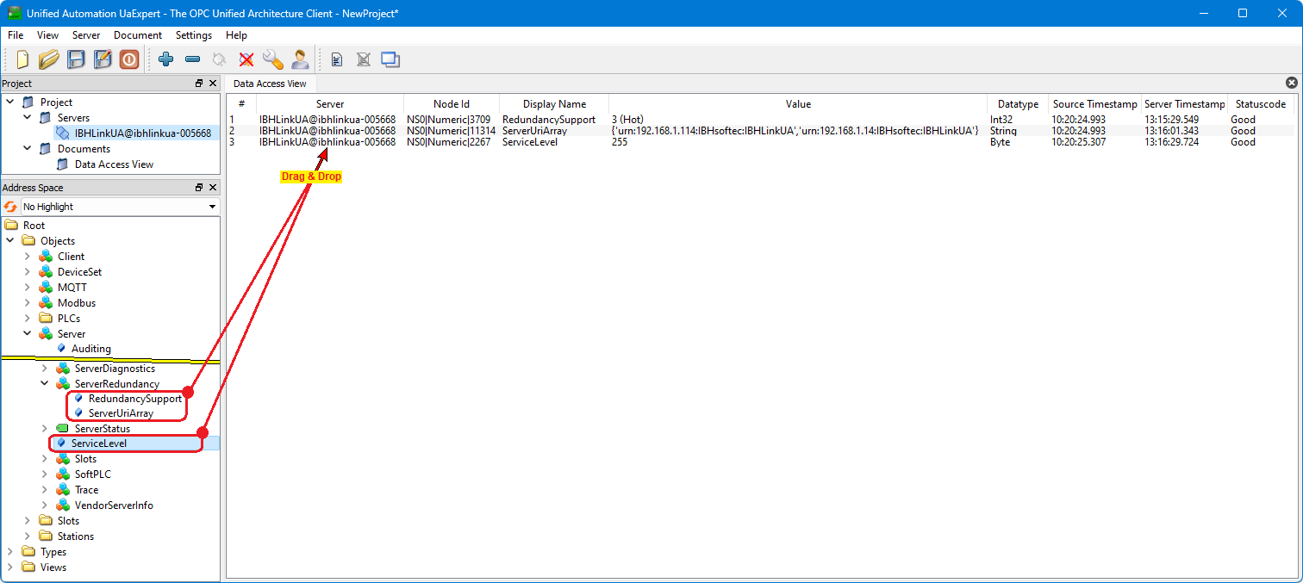Image resolution: width=1303 pixels, height=583 pixels.
Task: Expand the MQTT node
Action: tap(27, 288)
